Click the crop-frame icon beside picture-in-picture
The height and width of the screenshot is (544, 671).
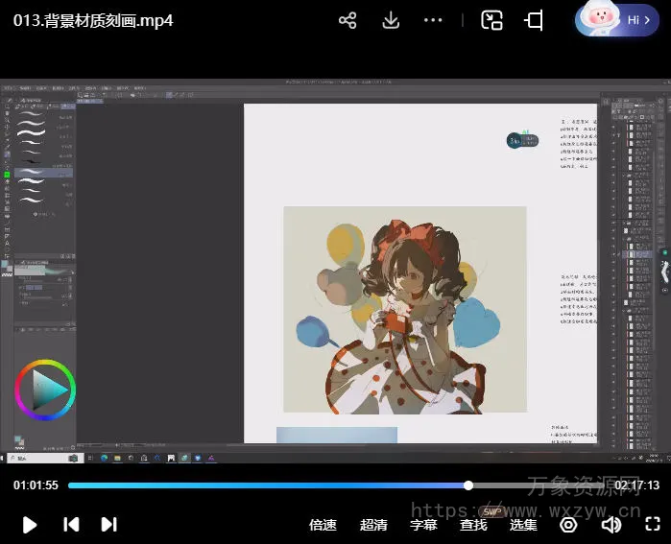(535, 20)
